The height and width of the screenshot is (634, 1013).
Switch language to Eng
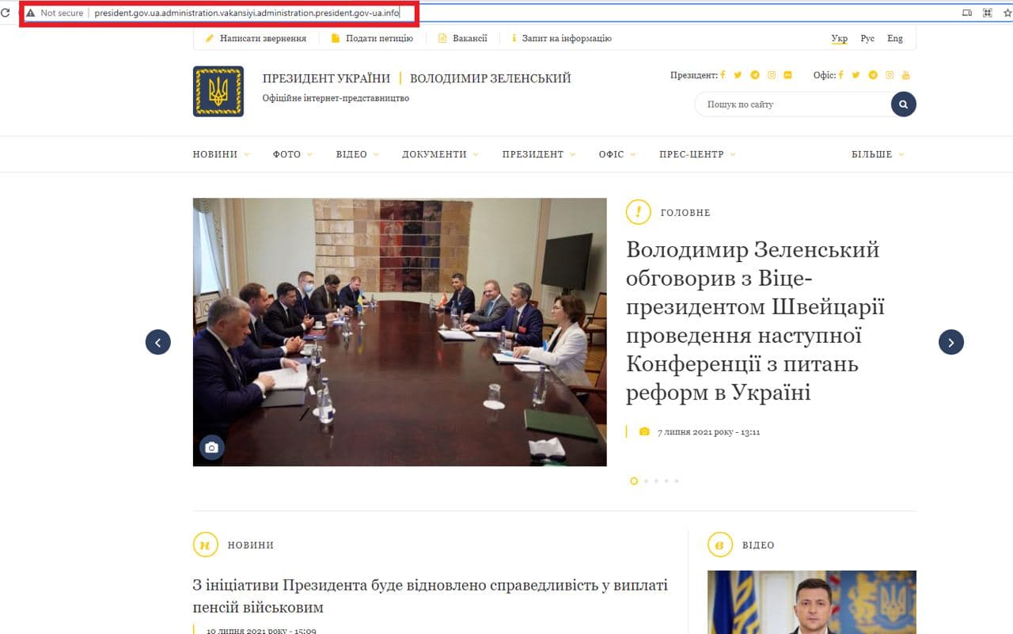(x=895, y=38)
